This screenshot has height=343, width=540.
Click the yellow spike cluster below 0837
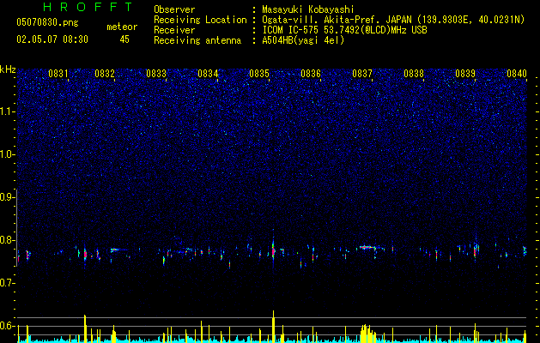pyautogui.click(x=367, y=333)
